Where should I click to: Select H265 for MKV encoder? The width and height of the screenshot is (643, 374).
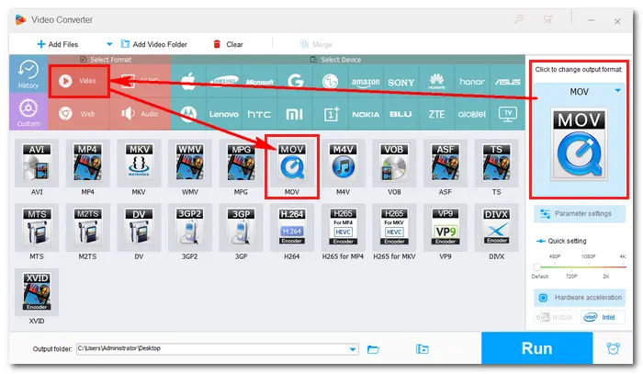394,228
